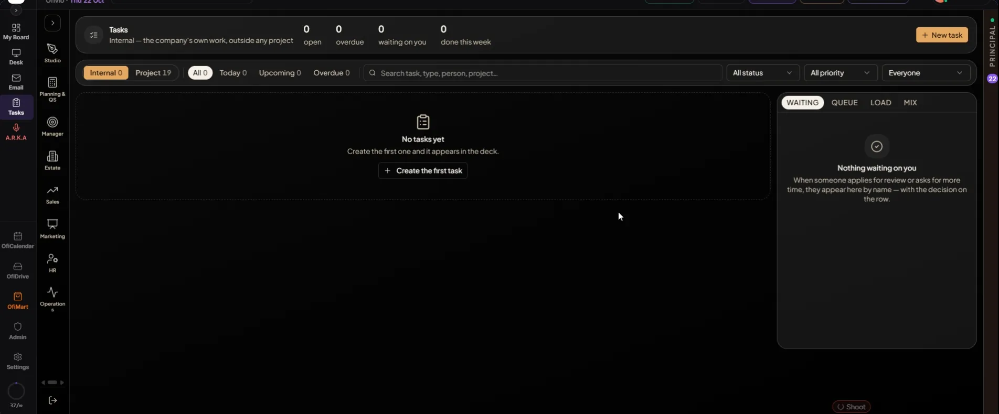The height and width of the screenshot is (414, 999).
Task: Switch to the MIX tab
Action: [x=910, y=103]
